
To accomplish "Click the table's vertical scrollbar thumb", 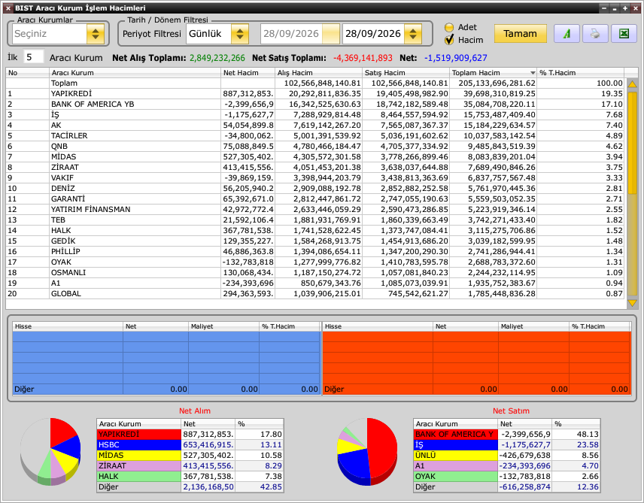I will click(x=632, y=143).
